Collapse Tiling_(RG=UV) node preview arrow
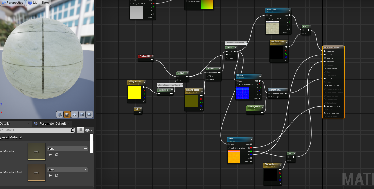The width and height of the screenshot is (374, 189). 144,82
